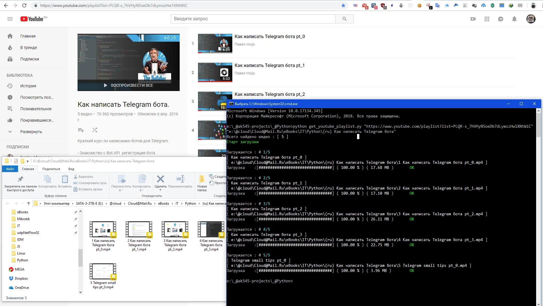
Task: Open the YouTube hamburger guide menu
Action: [10, 19]
